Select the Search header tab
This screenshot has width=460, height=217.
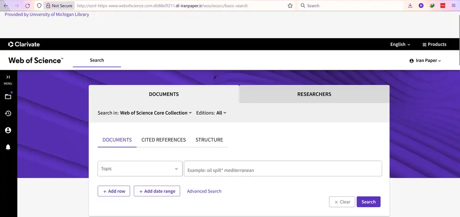[x=97, y=60]
